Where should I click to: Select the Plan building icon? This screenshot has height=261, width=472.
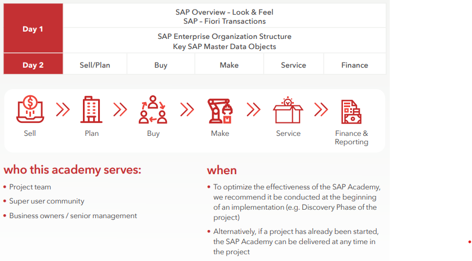(91, 110)
